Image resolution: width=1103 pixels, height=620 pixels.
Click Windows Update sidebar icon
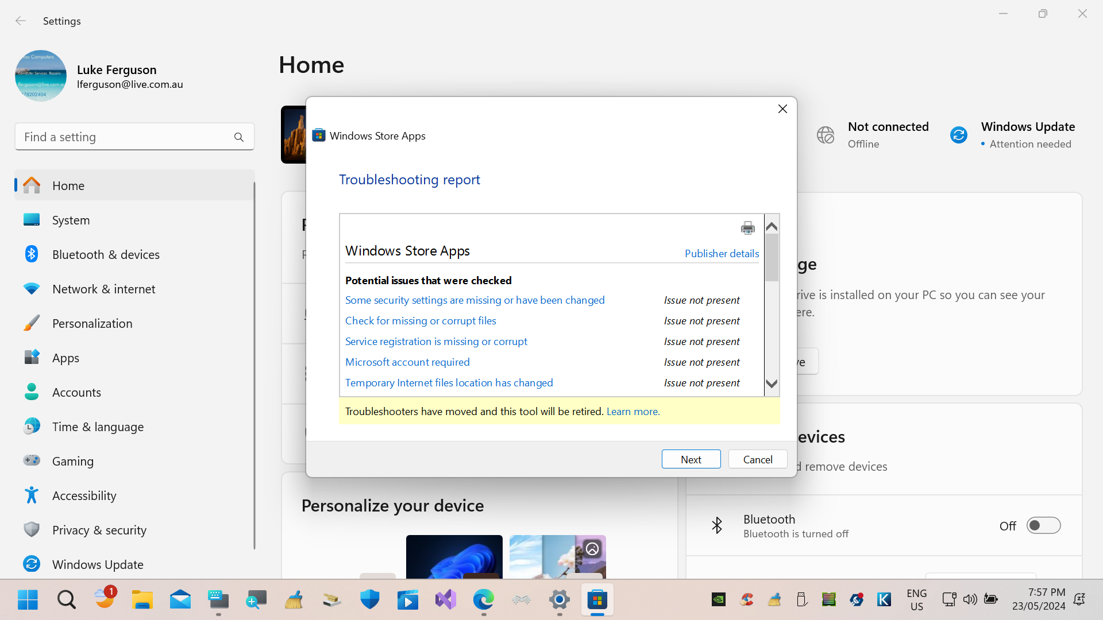(x=32, y=564)
